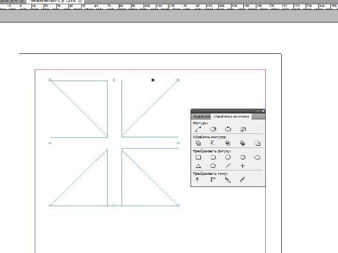Apply the Exclude Overlap pathfinder operation
This screenshot has width=338, height=253.
click(x=243, y=143)
